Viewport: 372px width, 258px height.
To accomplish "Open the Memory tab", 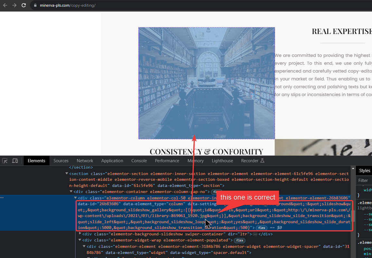I will [x=196, y=161].
